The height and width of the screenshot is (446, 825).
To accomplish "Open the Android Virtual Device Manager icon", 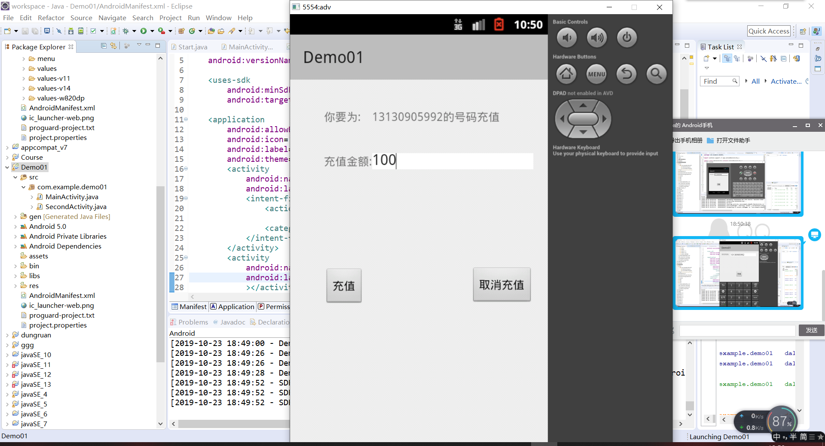I will (x=80, y=31).
